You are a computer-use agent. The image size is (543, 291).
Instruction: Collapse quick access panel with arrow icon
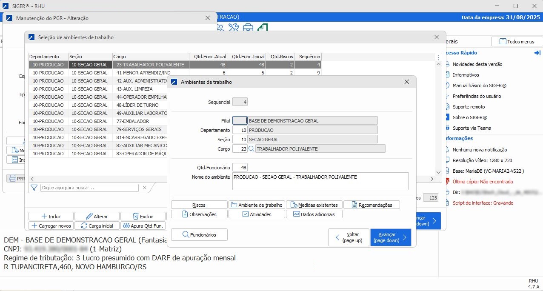[x=537, y=53]
